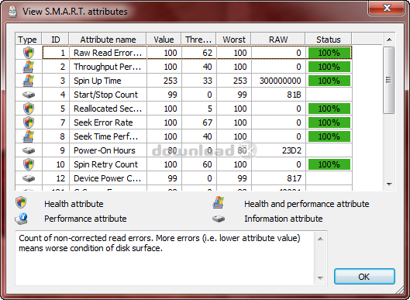Click the Health and performance attribute legend icon
This screenshot has width=410, height=300.
(x=219, y=202)
